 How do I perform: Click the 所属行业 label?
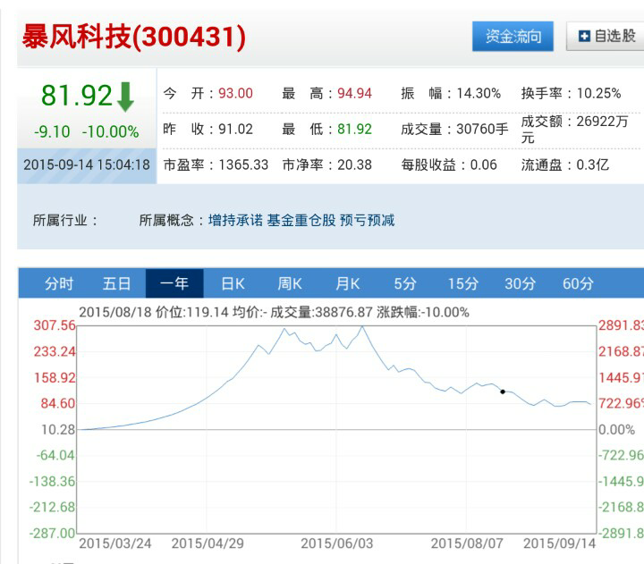[x=65, y=221]
